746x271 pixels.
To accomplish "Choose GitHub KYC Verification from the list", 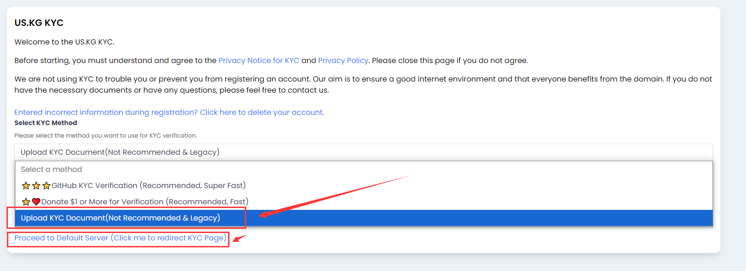I will click(x=149, y=186).
